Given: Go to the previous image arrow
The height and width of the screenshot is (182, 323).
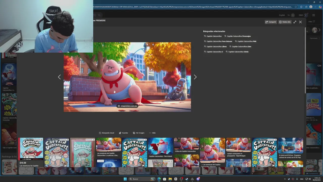Looking at the screenshot, I should tap(59, 77).
